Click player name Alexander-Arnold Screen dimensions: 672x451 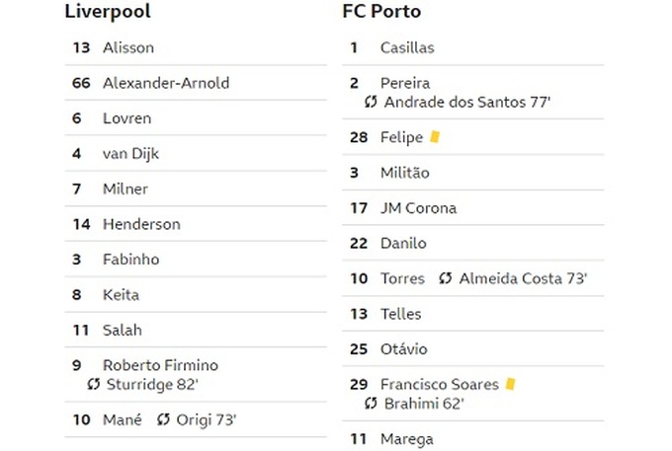coord(166,83)
